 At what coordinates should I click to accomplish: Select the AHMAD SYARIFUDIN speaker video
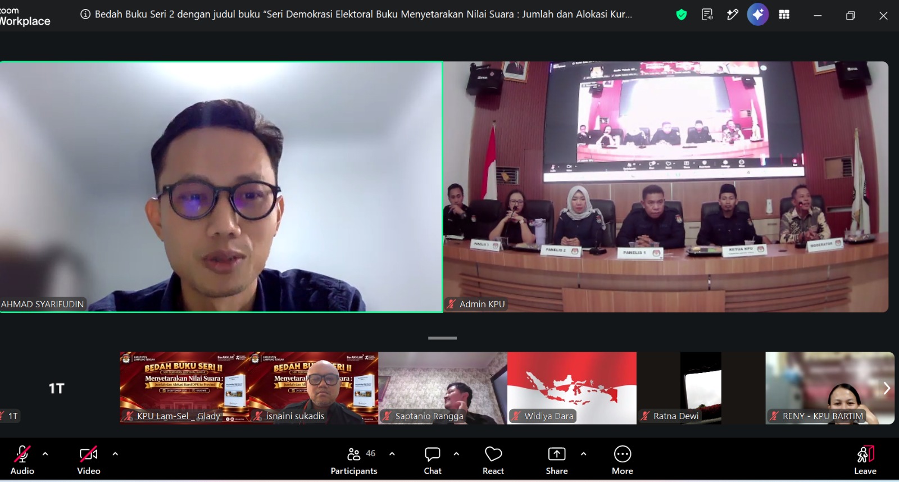coord(221,187)
